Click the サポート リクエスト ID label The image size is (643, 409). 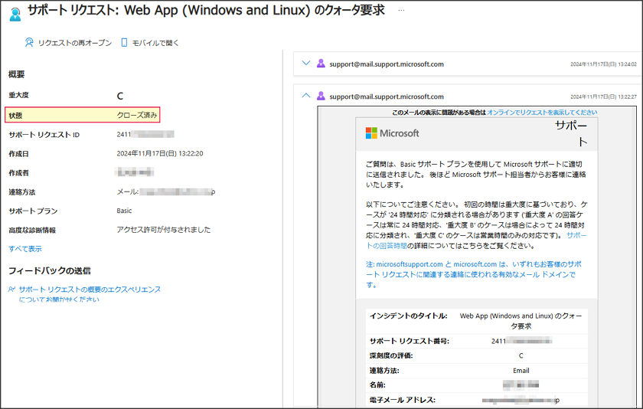tap(44, 135)
